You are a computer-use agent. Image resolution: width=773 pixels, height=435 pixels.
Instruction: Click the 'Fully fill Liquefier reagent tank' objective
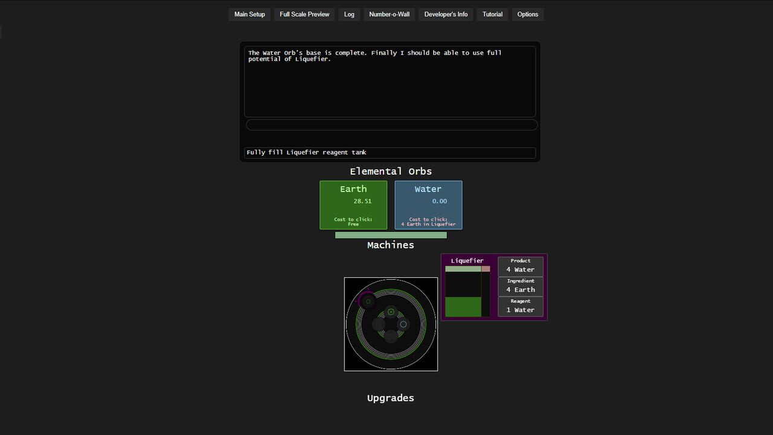pyautogui.click(x=390, y=152)
